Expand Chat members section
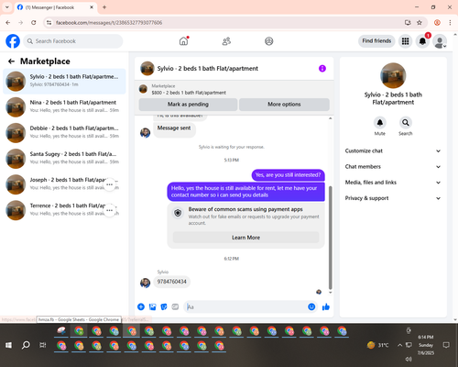 pyautogui.click(x=393, y=167)
